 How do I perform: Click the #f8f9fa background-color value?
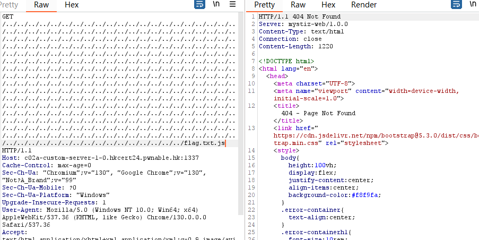tap(365, 195)
